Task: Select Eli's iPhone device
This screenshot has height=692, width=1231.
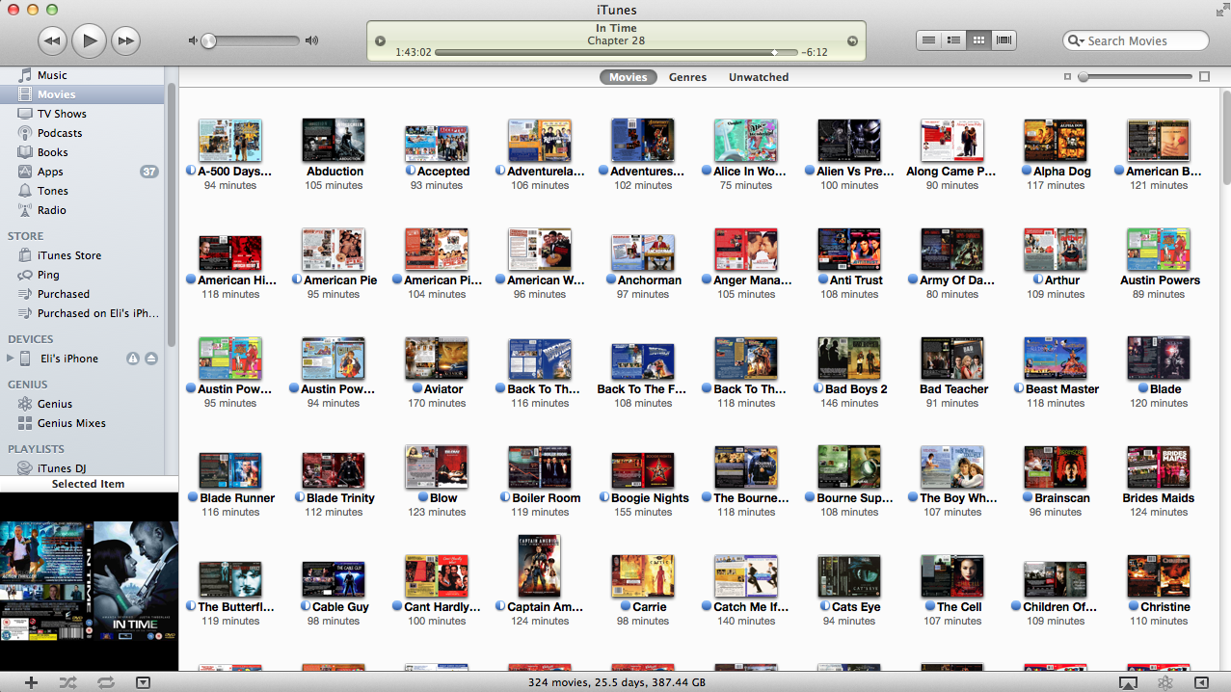Action: tap(69, 359)
